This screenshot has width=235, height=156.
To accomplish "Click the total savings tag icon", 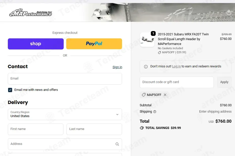I will (x=142, y=128).
